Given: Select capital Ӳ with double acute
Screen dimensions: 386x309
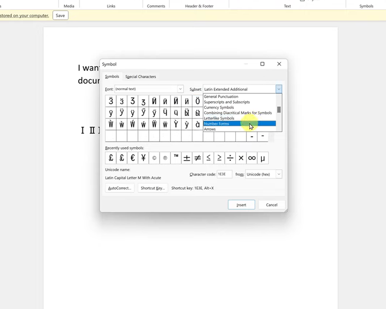Looking at the screenshot, I should [x=143, y=113].
